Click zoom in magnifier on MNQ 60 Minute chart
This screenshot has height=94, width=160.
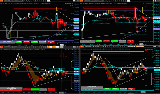[109, 1]
